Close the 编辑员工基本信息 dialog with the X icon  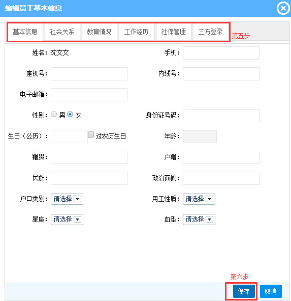click(x=283, y=8)
